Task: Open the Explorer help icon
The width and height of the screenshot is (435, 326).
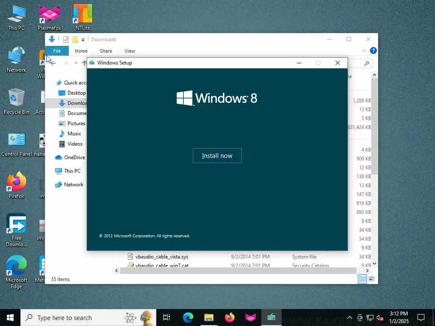Action: click(x=373, y=51)
